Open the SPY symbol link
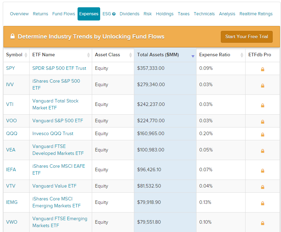This screenshot has height=232, width=281. click(10, 68)
